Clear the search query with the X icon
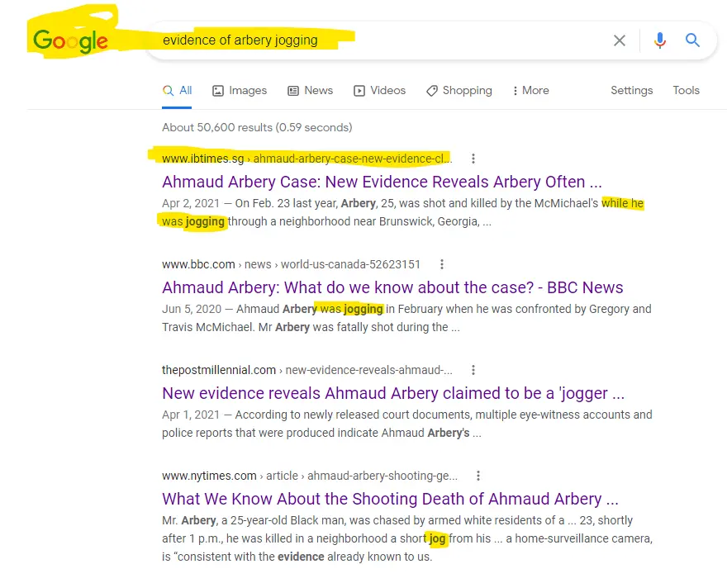This screenshot has height=583, width=727. point(620,40)
